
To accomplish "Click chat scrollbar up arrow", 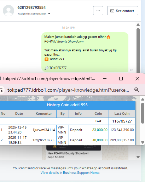I will [x=138, y=25].
